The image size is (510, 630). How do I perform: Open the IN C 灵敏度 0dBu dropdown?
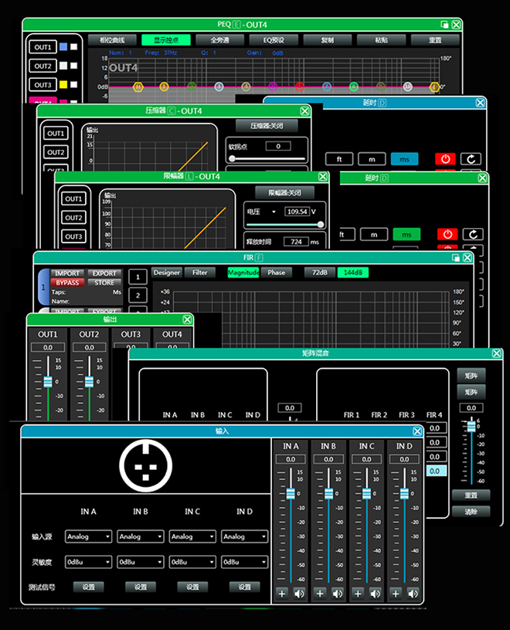(x=192, y=562)
